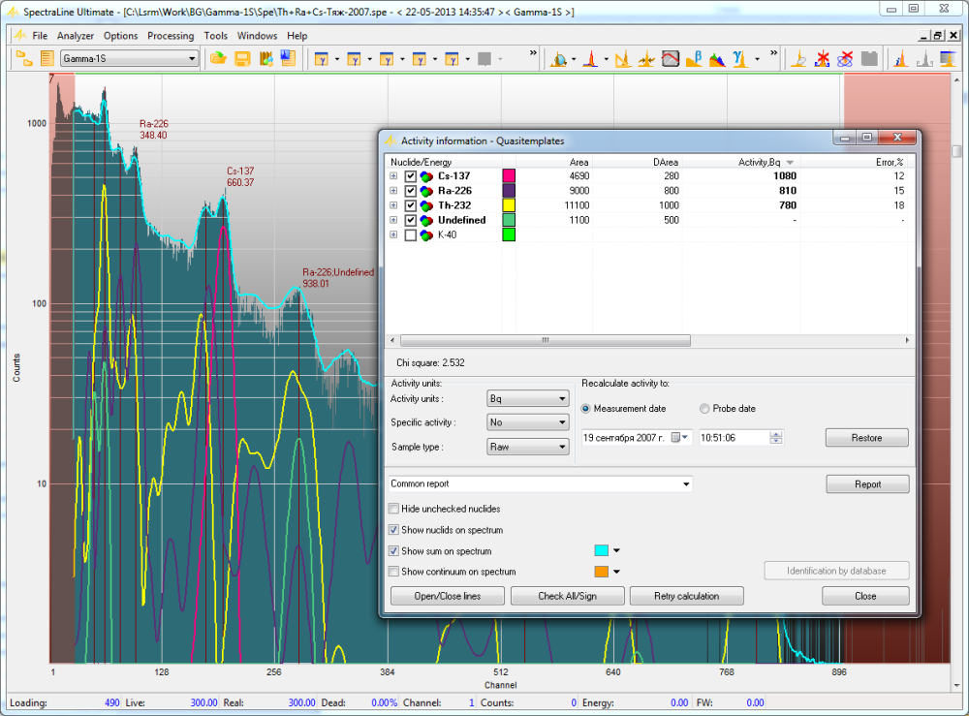Enable Show continuum on spectrum
Screen dimensions: 969x716
pyautogui.click(x=393, y=572)
